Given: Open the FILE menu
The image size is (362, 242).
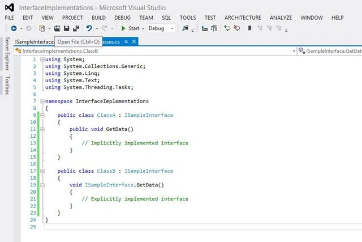Looking at the screenshot, I should pyautogui.click(x=9, y=18).
